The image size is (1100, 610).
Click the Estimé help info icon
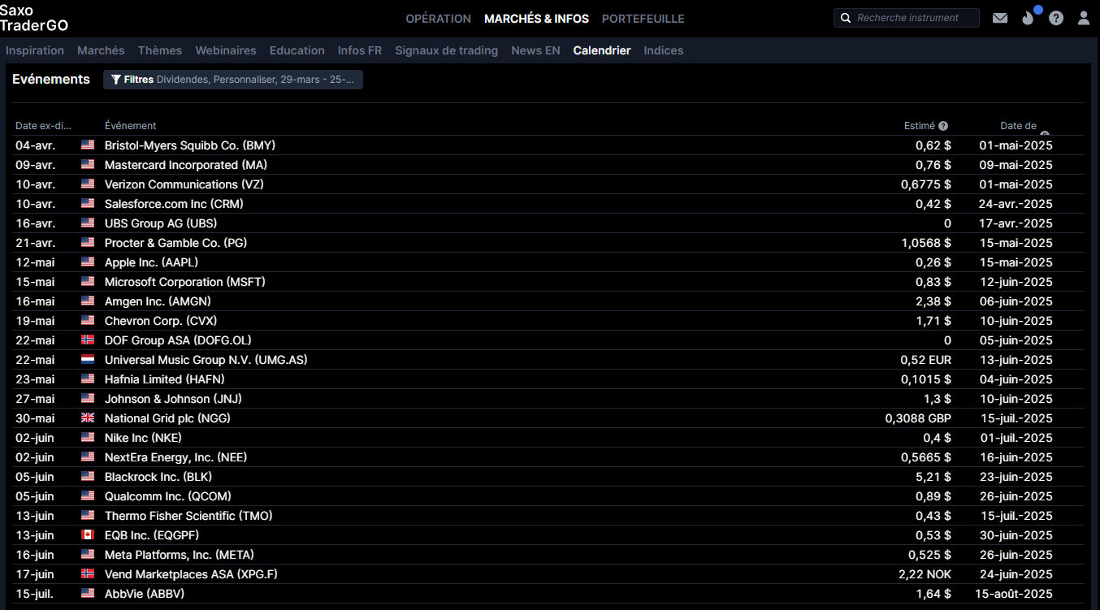pyautogui.click(x=943, y=126)
